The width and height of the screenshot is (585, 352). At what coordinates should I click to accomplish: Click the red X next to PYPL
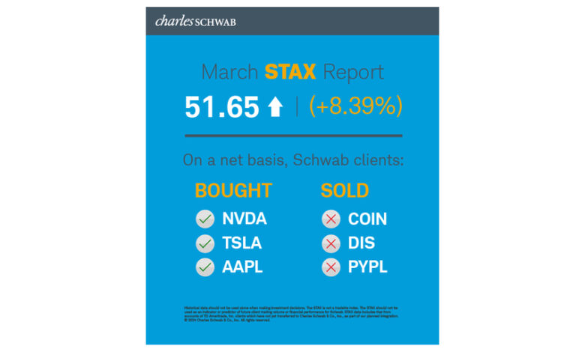pos(331,267)
